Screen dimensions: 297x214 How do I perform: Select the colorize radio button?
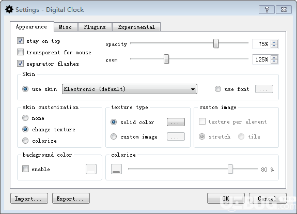[25, 141]
